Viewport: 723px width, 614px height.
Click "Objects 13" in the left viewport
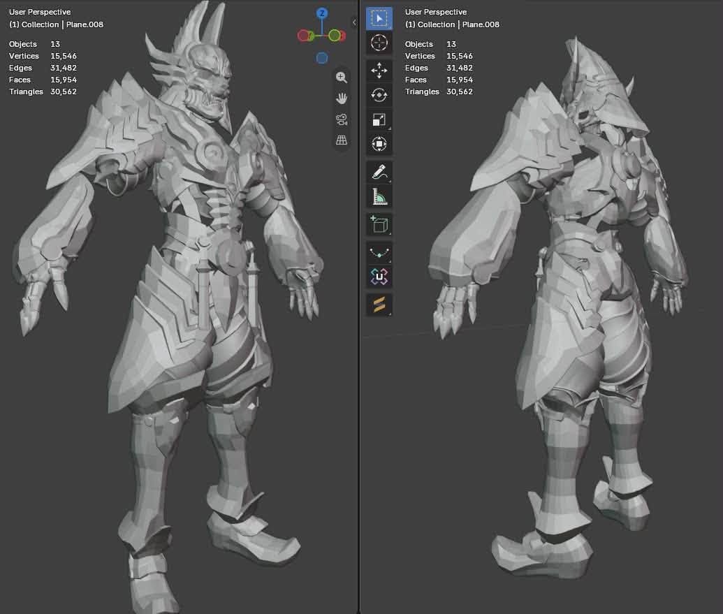(x=35, y=44)
